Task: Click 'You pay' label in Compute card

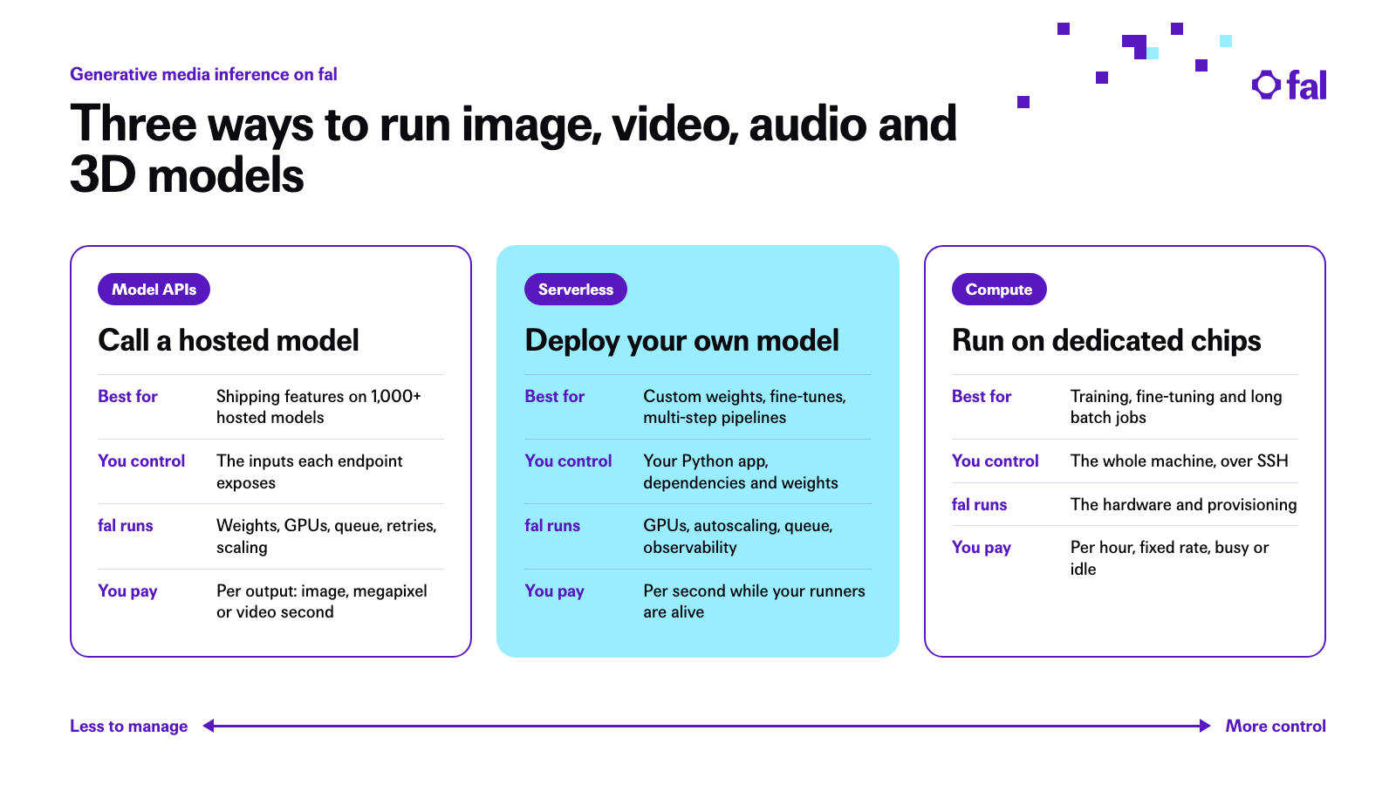Action: (982, 548)
